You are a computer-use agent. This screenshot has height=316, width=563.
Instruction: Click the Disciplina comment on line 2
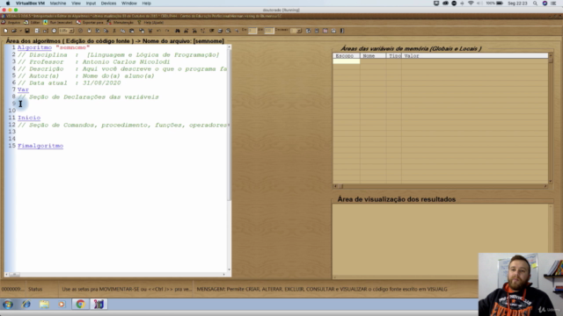click(119, 54)
